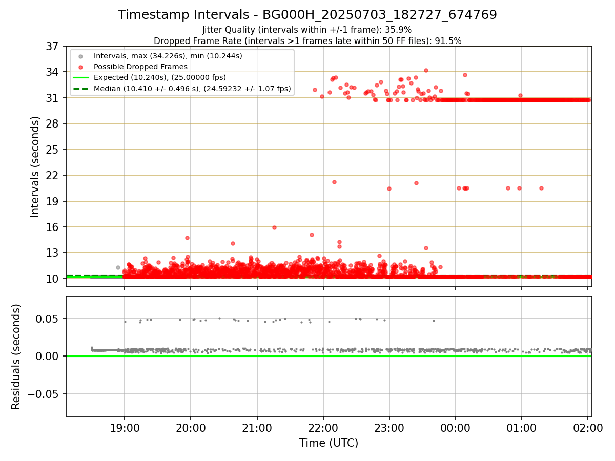This screenshot has height=461, width=615.
Task: Click the 'Intervals, max (34.226s), min (10.244s)' legend entry
Action: pyautogui.click(x=168, y=55)
